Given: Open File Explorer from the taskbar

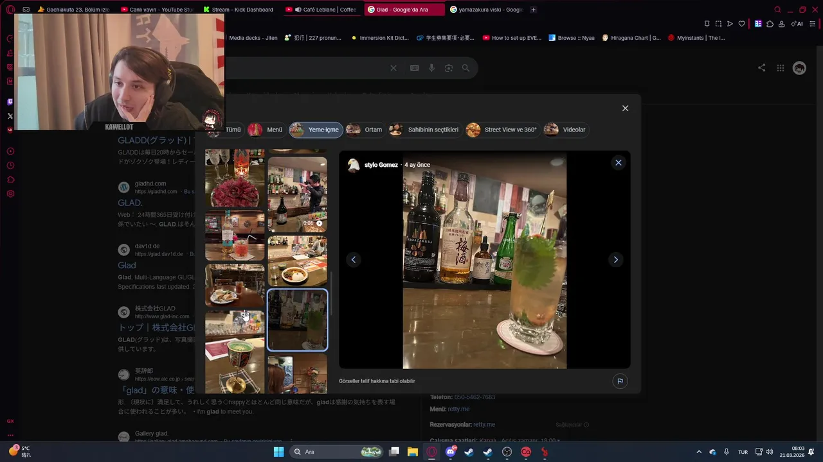Looking at the screenshot, I should [412, 452].
